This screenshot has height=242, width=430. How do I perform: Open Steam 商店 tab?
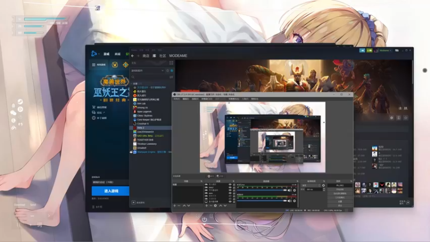[x=146, y=56]
